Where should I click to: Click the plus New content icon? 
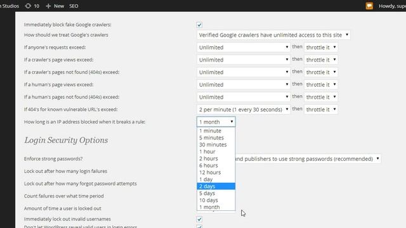(x=48, y=6)
